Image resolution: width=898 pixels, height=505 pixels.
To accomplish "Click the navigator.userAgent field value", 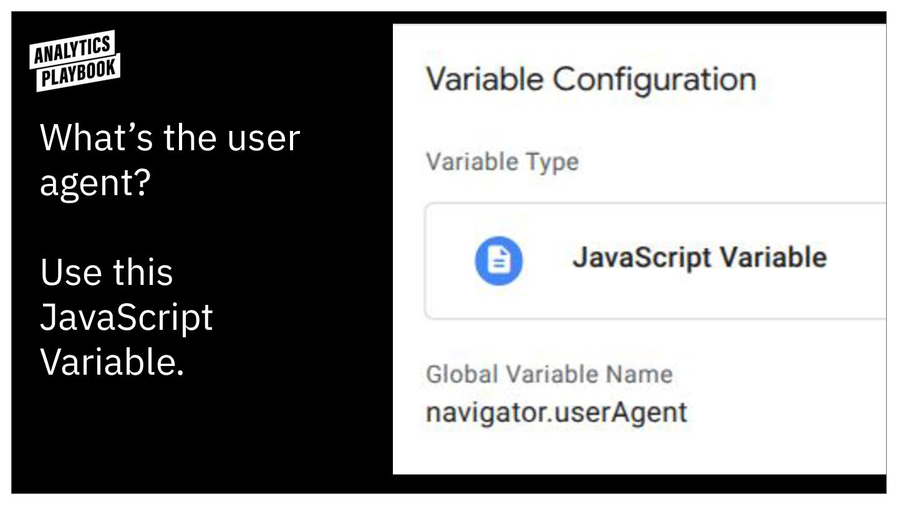I will (556, 412).
